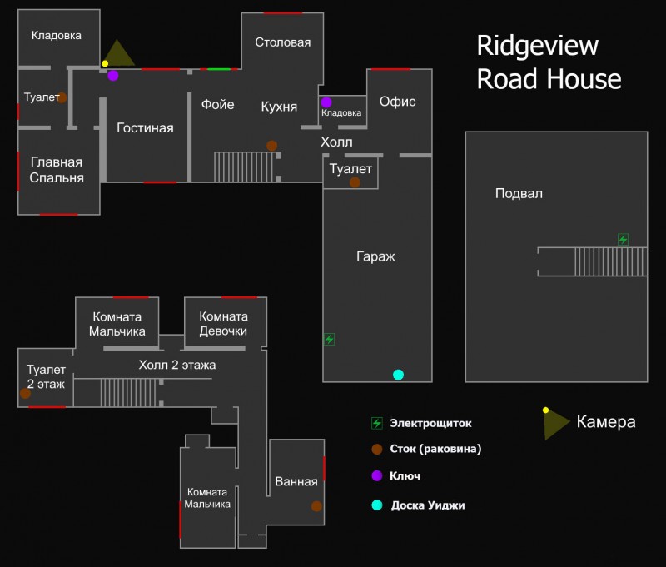Click the camera cone icon in the legend
Viewport: 666px width, 567px height.
[555, 423]
